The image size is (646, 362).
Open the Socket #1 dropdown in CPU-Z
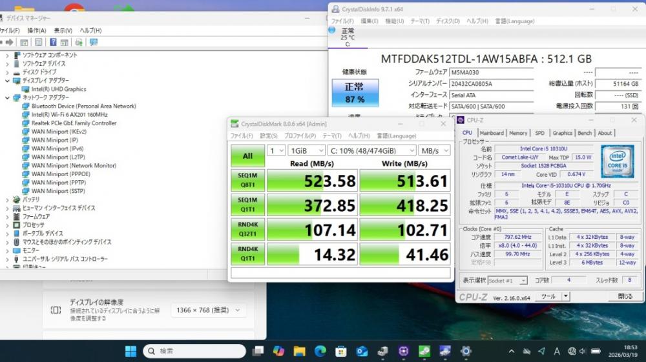coord(507,281)
